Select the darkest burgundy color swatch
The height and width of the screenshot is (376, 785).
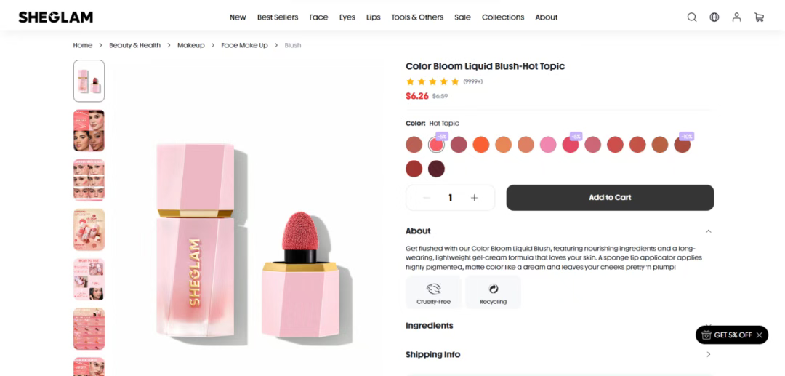pos(436,169)
